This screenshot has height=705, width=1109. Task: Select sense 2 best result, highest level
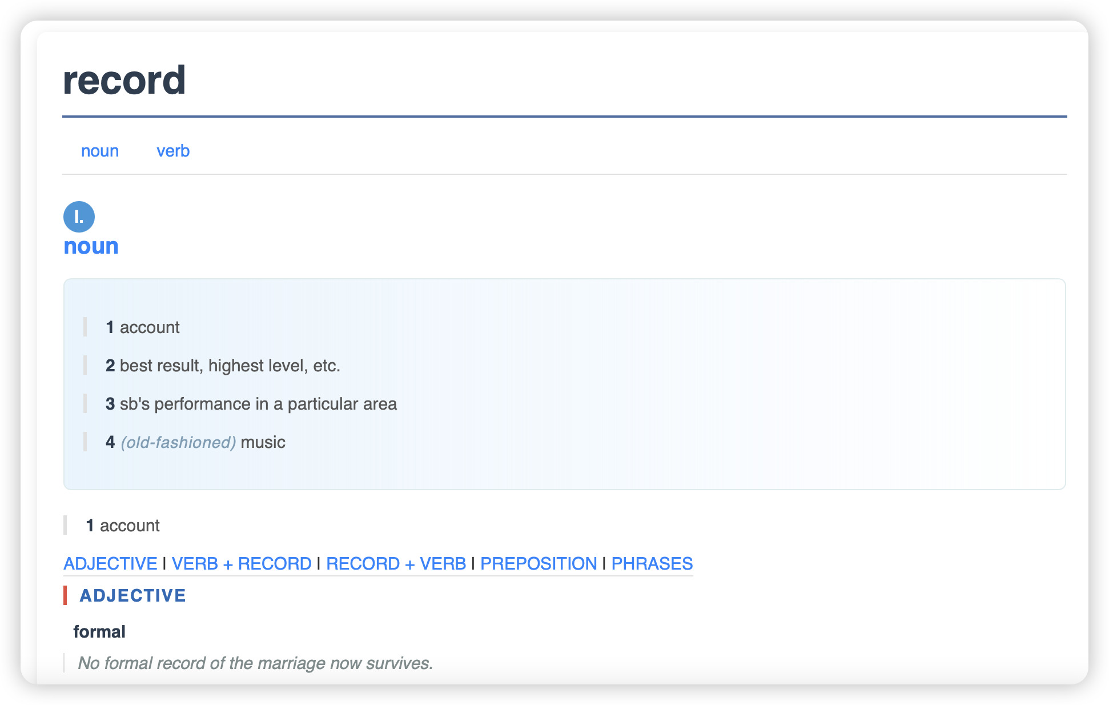point(223,366)
